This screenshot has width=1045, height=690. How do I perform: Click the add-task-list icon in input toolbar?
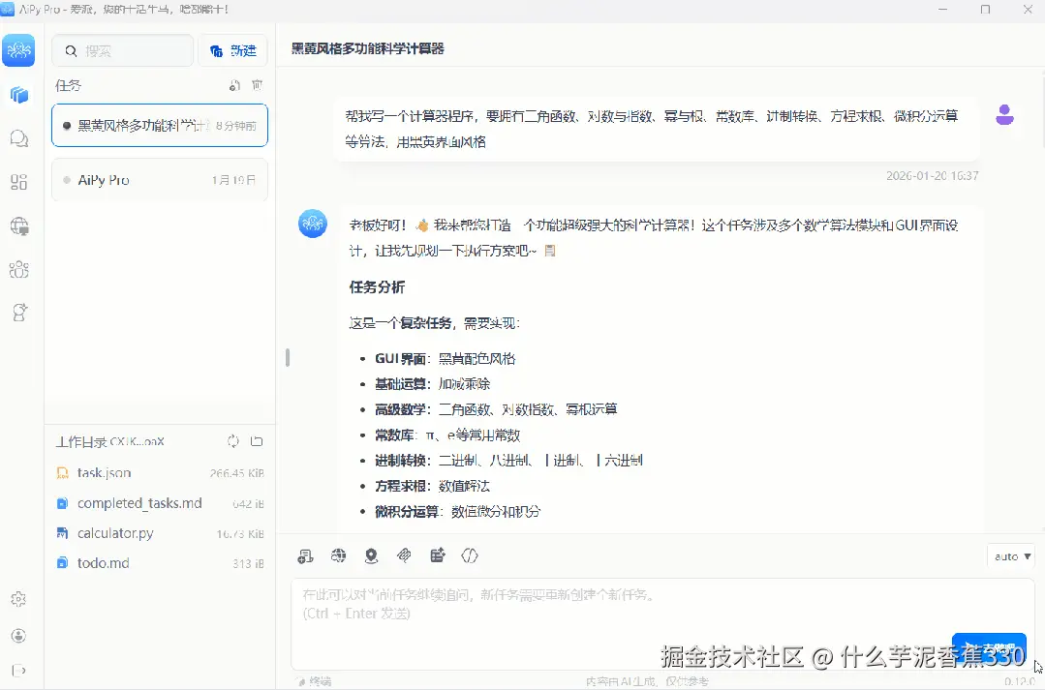[305, 556]
